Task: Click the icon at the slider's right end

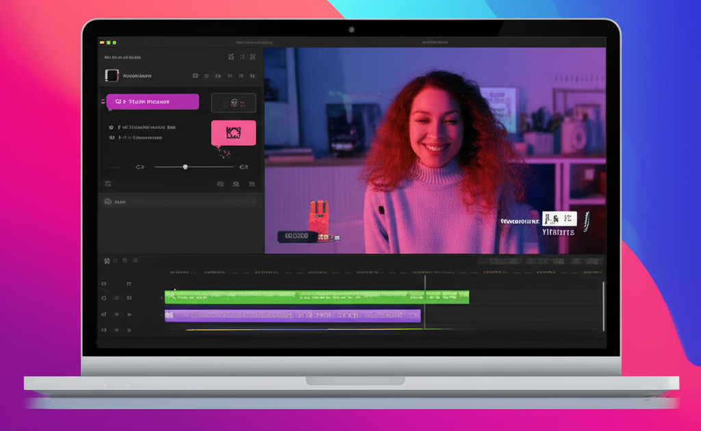Action: (244, 167)
